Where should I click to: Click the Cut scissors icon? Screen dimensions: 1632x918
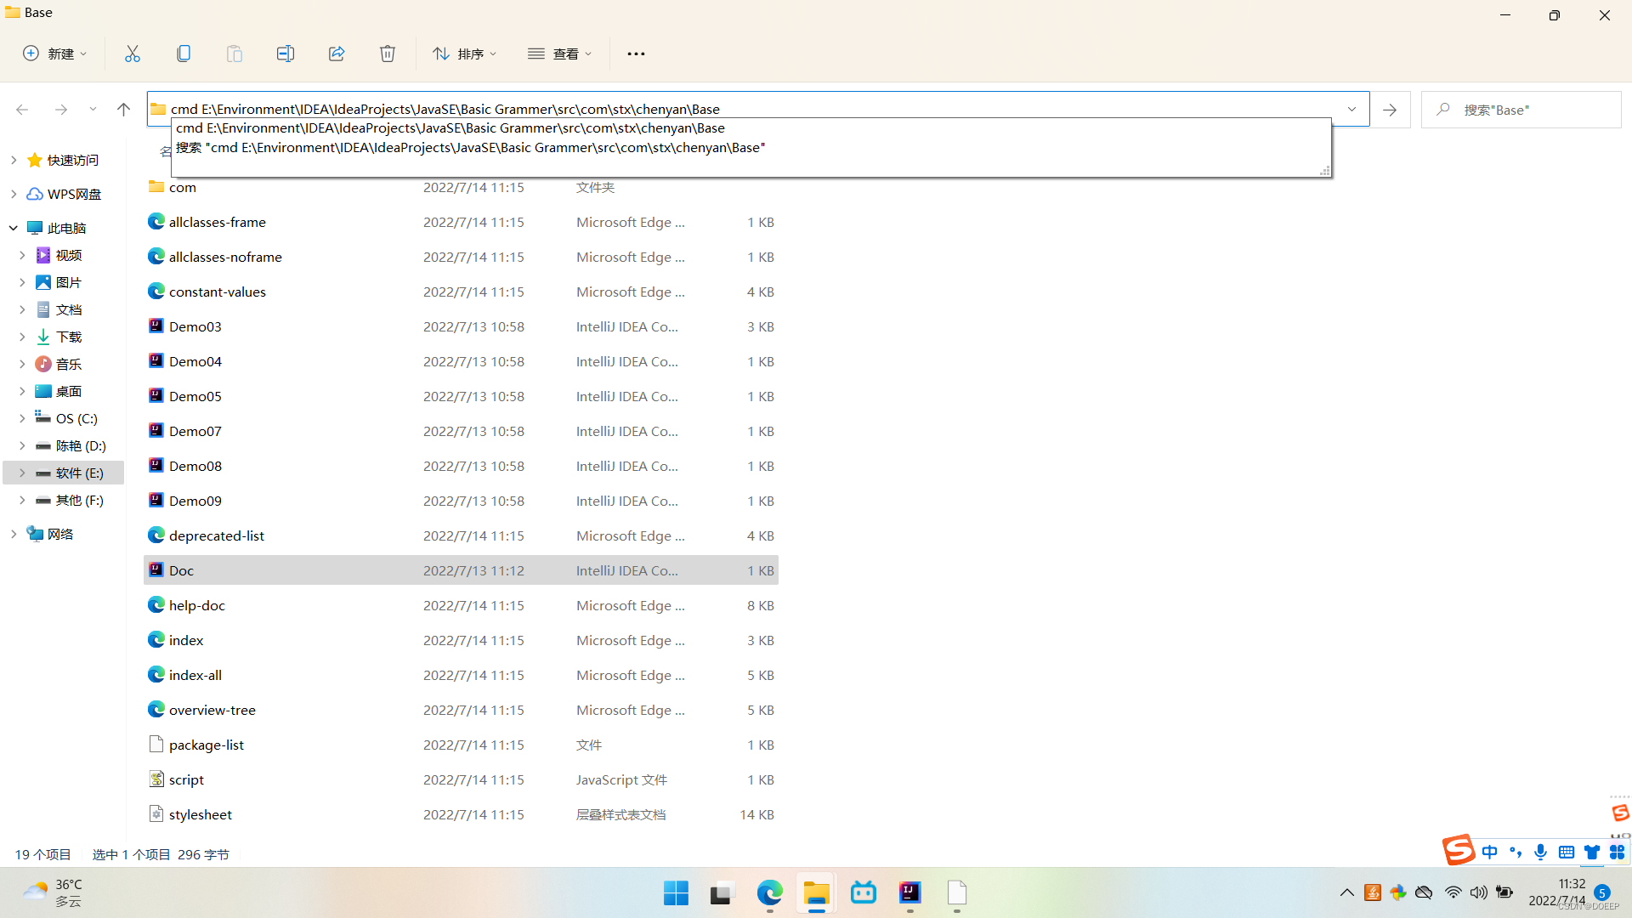133,54
